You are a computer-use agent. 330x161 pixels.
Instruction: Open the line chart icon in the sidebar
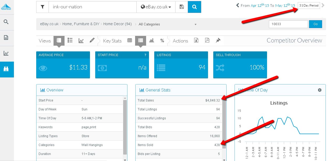coord(6,53)
